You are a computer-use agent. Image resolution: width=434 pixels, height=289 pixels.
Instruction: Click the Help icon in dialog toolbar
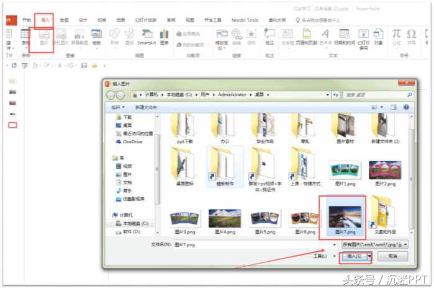coord(406,107)
